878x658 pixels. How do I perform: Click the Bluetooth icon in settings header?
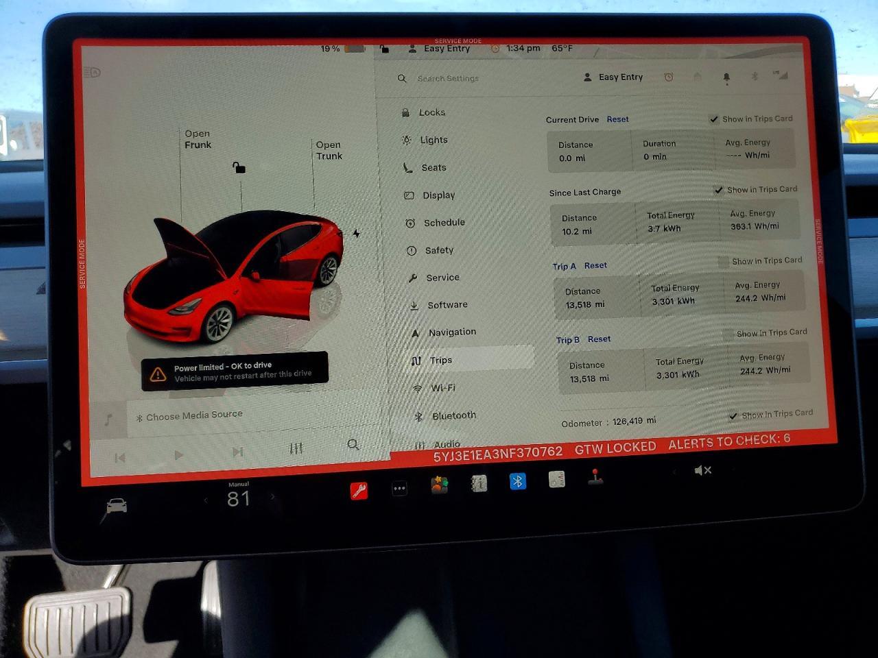click(x=755, y=76)
